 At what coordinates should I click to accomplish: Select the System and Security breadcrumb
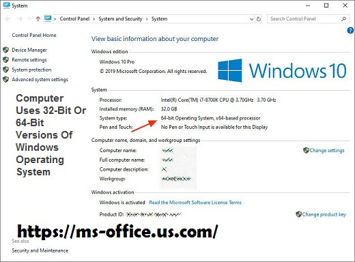120,19
